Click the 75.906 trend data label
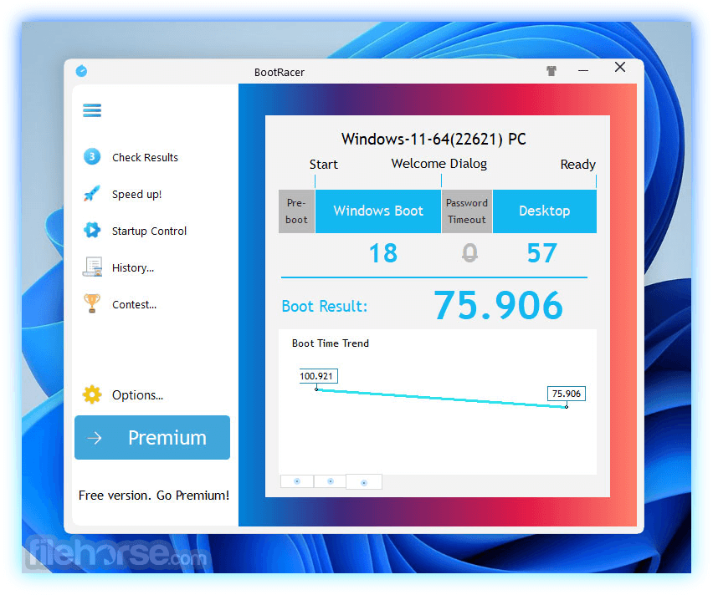 pos(566,394)
